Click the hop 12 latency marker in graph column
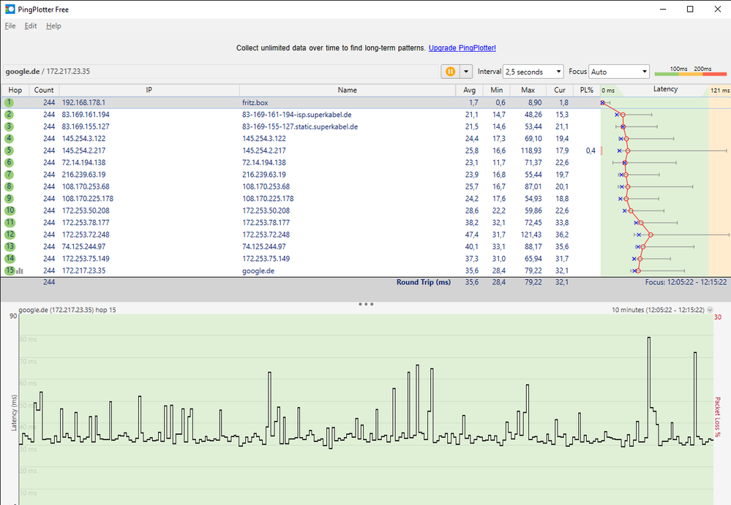Screen dimensions: 731x505 click(651, 235)
